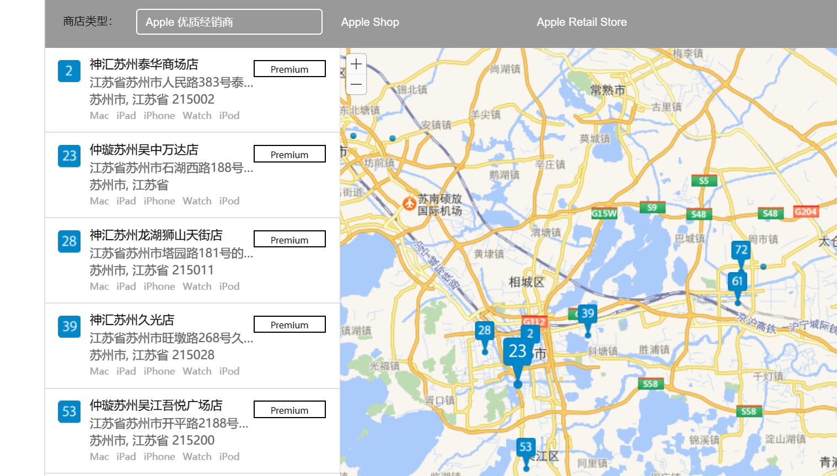837x476 pixels.
Task: Select map marker 53 near 吴江区
Action: point(526,447)
